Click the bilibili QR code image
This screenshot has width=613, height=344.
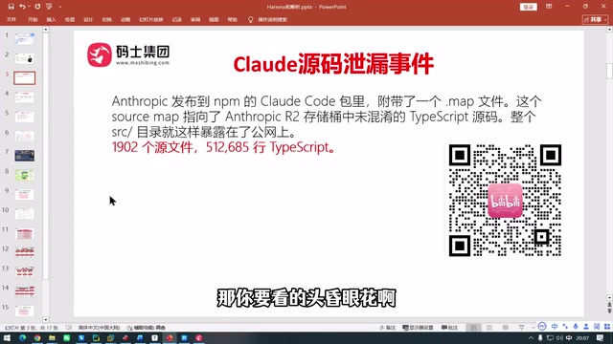click(x=505, y=200)
